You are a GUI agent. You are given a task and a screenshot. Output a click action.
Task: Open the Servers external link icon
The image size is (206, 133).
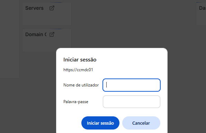(52, 8)
